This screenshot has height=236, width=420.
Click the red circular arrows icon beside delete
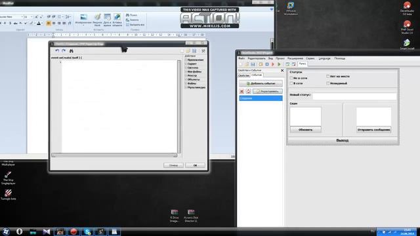pyautogui.click(x=248, y=91)
